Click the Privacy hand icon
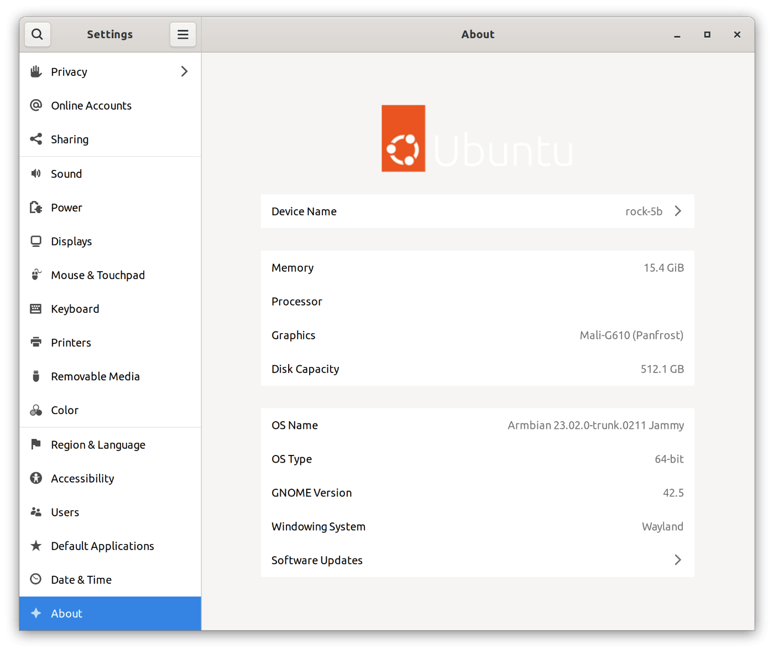 [36, 71]
